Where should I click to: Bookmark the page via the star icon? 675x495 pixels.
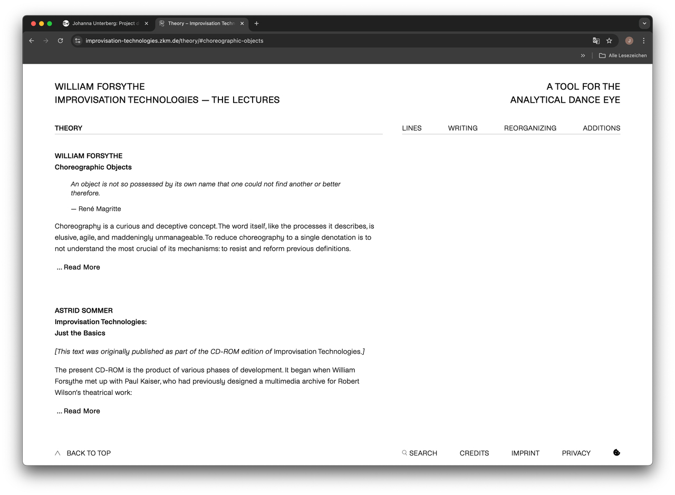pos(609,40)
